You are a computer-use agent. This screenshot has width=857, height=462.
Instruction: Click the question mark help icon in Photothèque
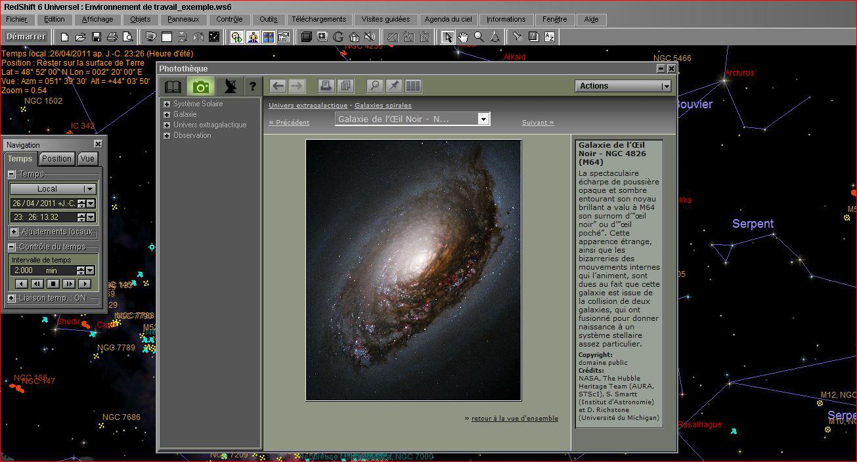pyautogui.click(x=253, y=86)
